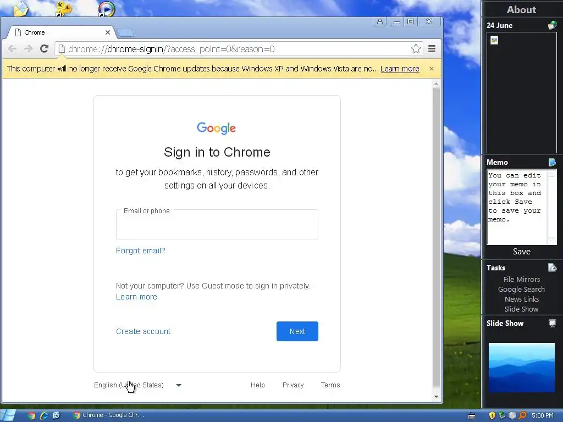
Task: Click the gray round tray icon
Action: 512,415
